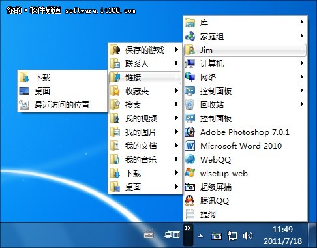This screenshot has width=317, height=248.
Task: Click the 最近访问的位置 label text
Action: pyautogui.click(x=62, y=105)
